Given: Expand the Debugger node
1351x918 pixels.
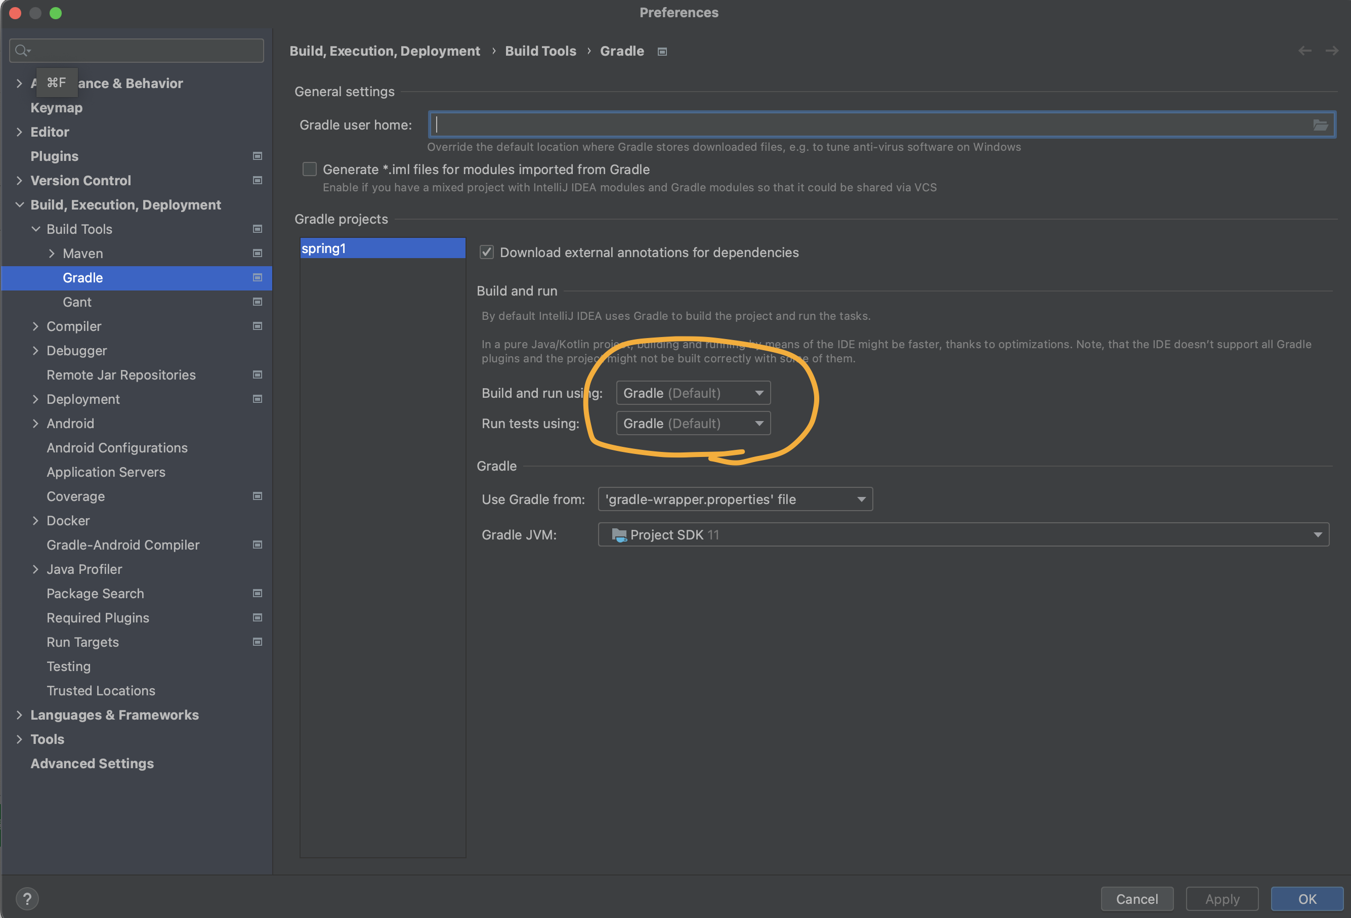Looking at the screenshot, I should pos(35,351).
